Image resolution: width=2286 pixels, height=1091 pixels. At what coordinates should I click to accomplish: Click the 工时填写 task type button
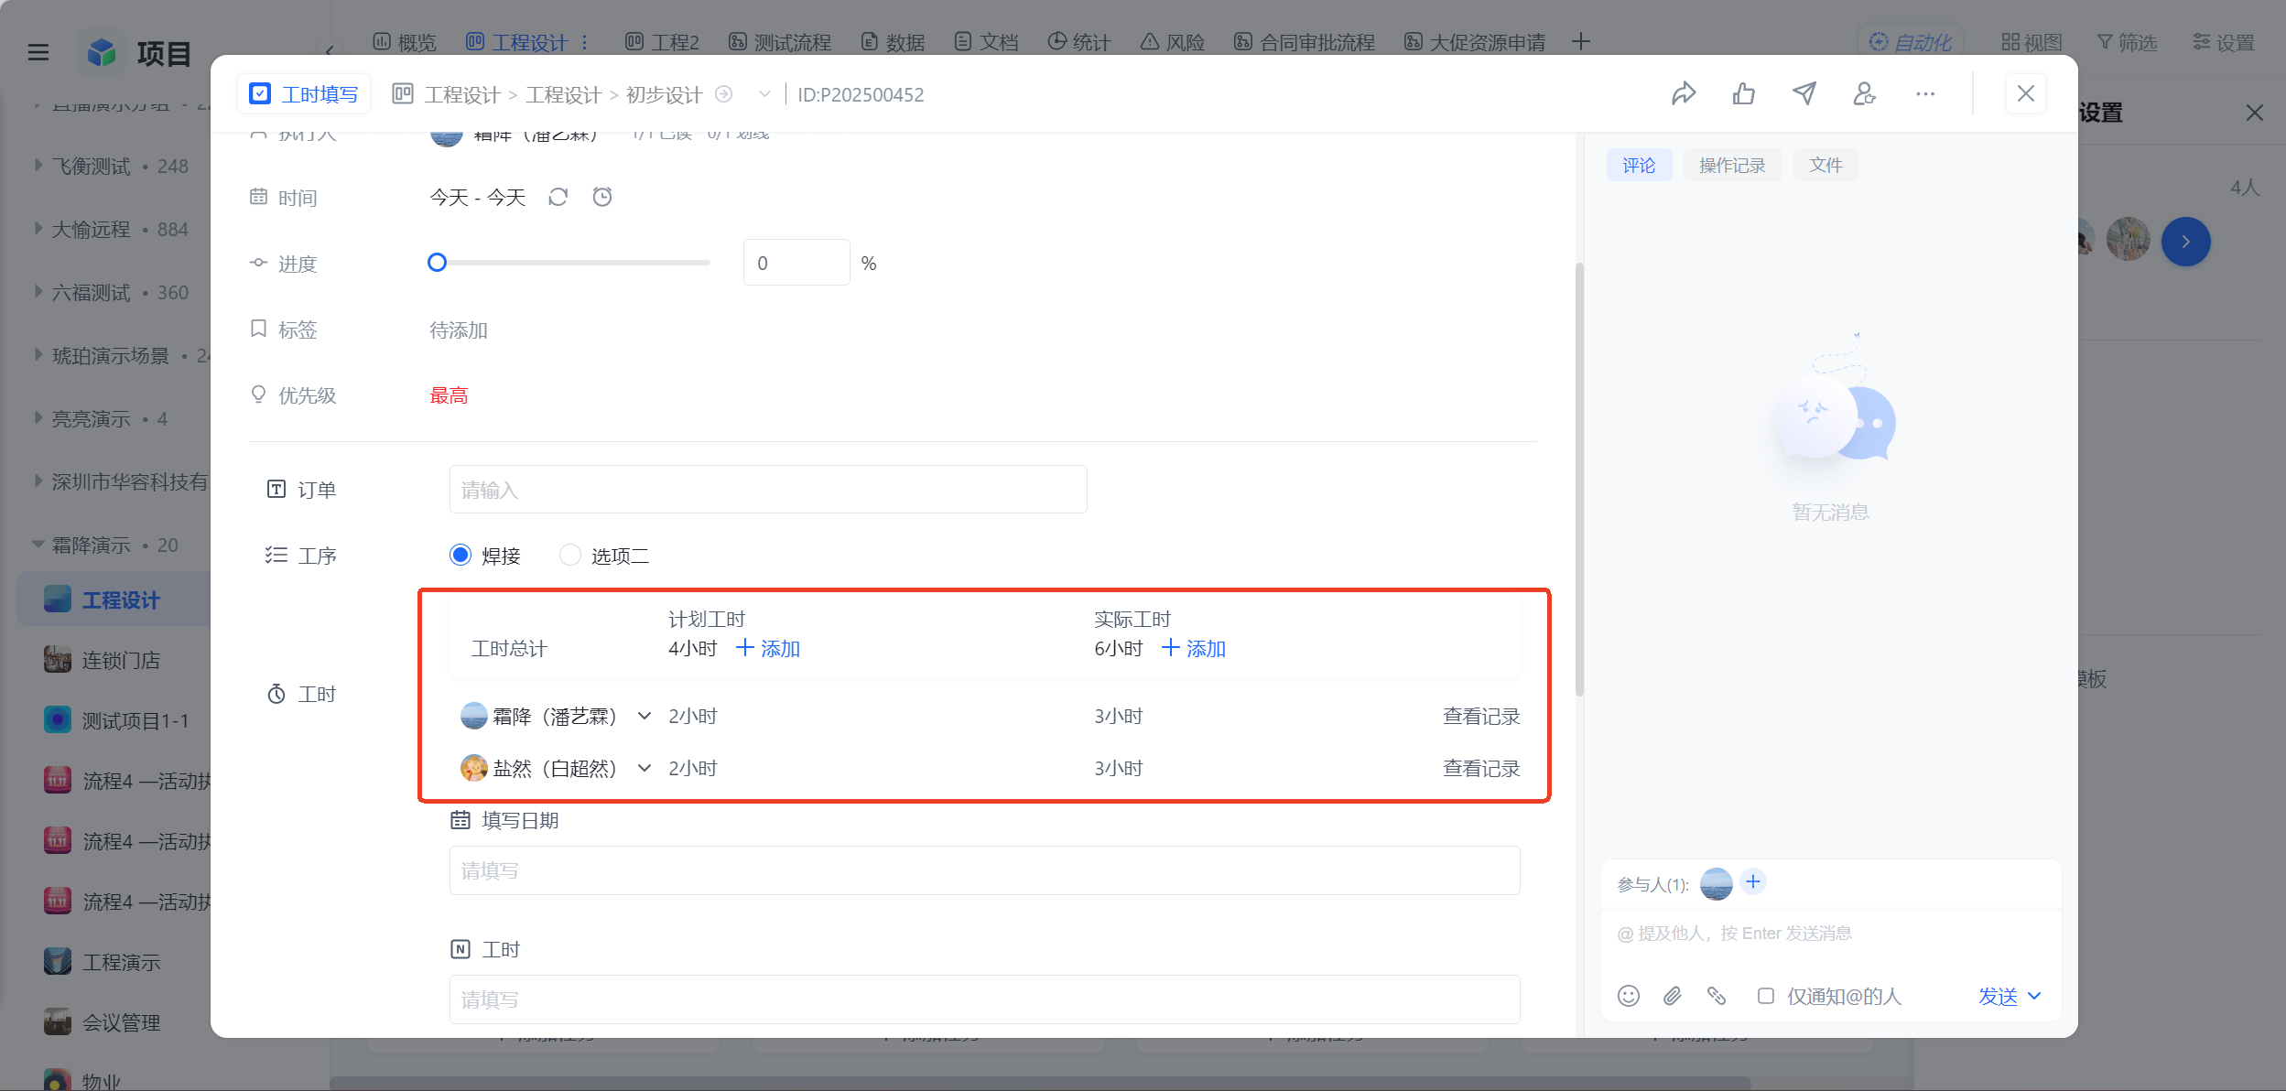click(304, 94)
